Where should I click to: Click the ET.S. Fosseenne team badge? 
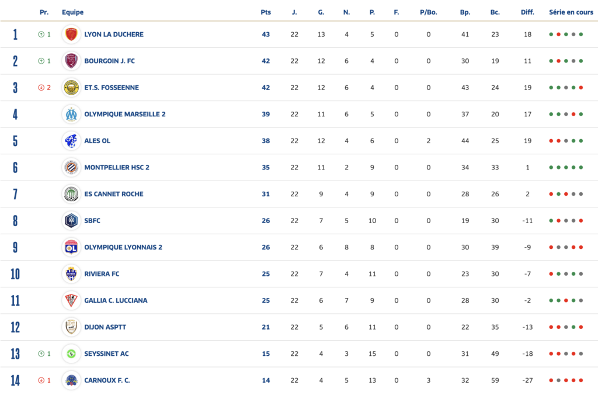click(x=71, y=88)
